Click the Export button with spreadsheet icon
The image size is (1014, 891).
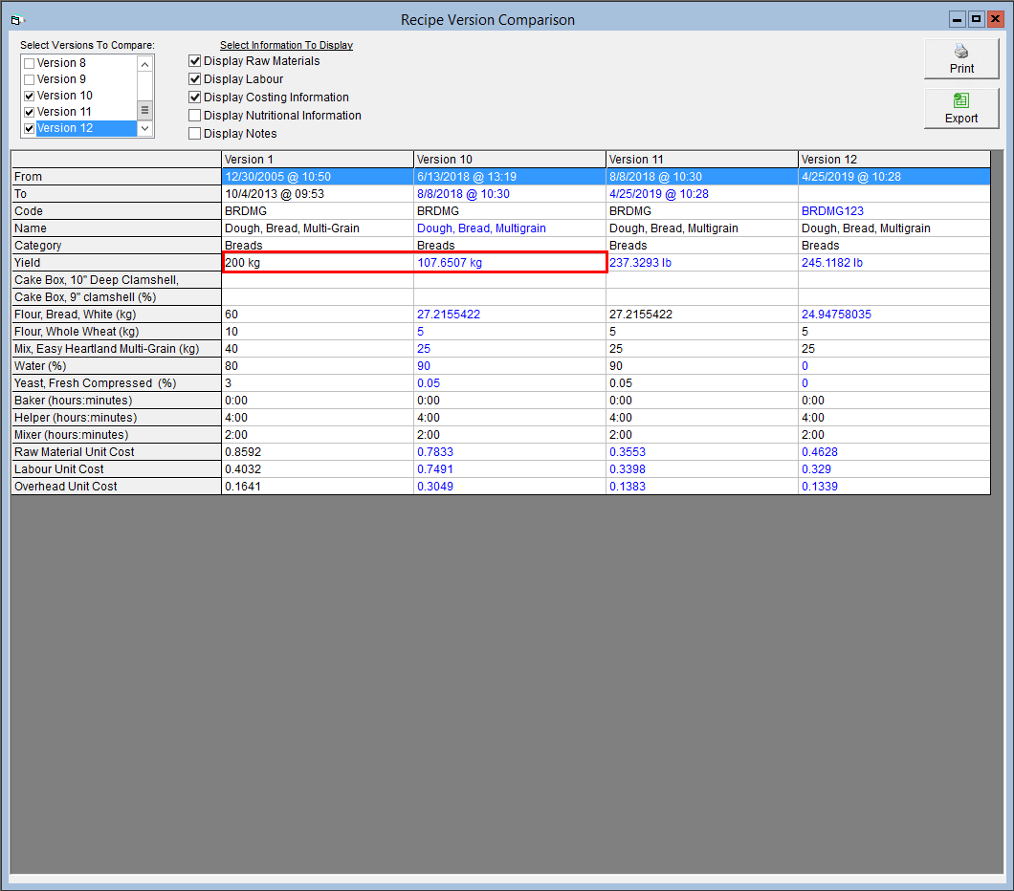pos(961,109)
